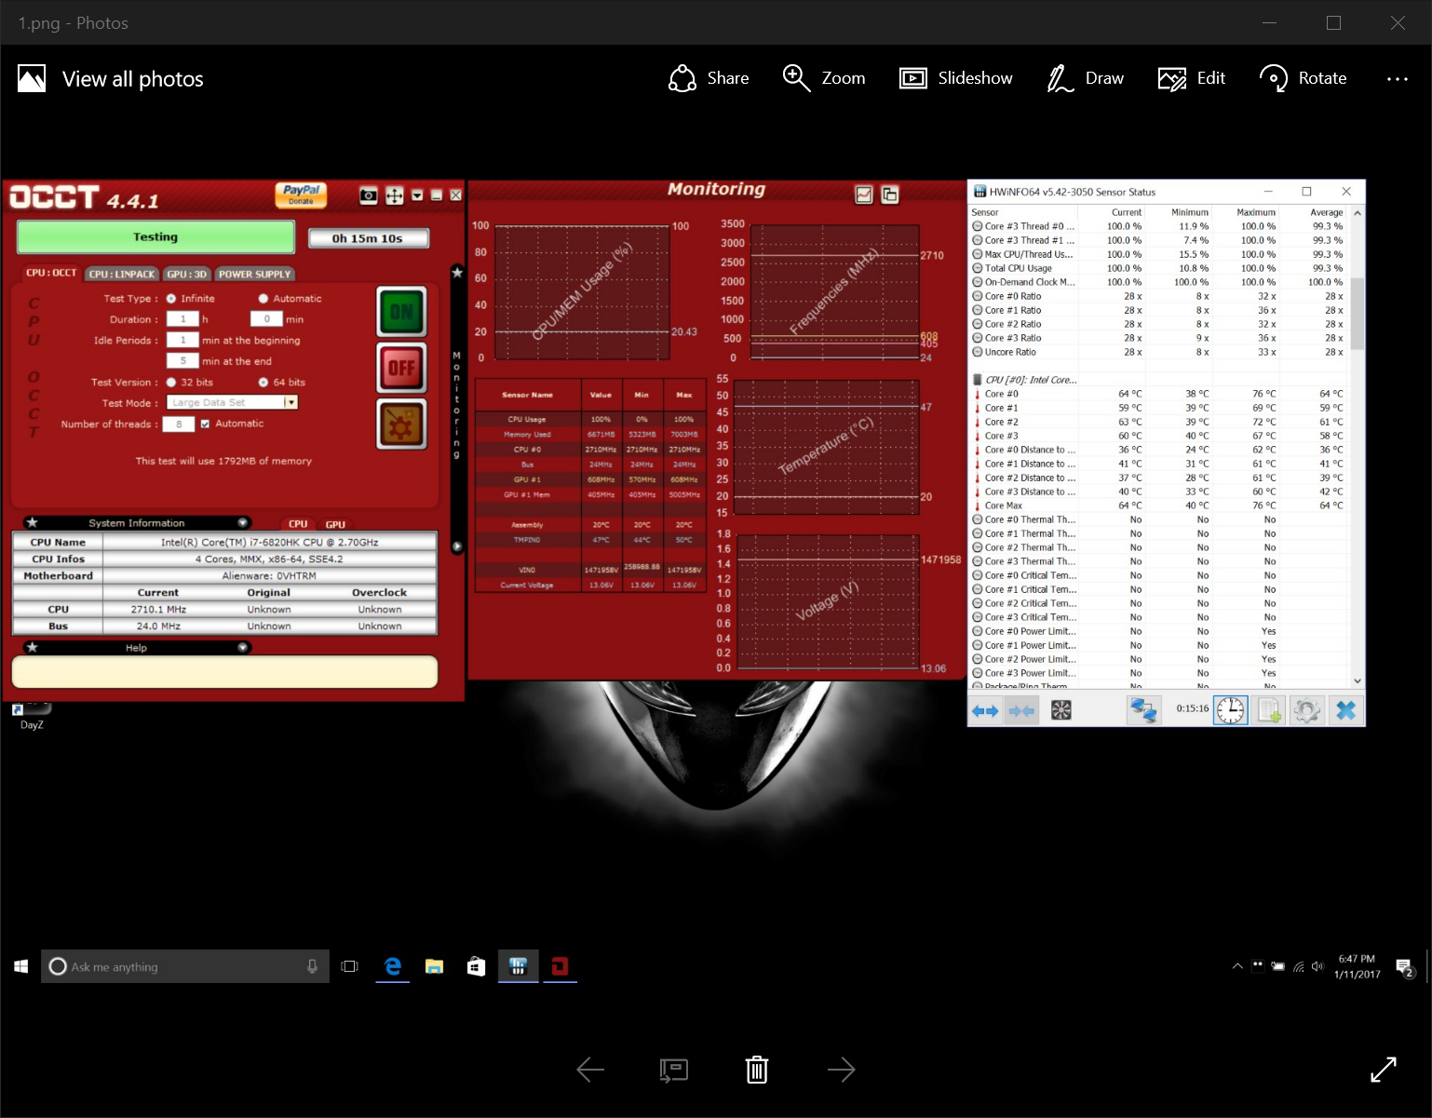This screenshot has width=1432, height=1118.
Task: Click the graph toggle icon in the Monitoring header
Action: click(x=864, y=195)
